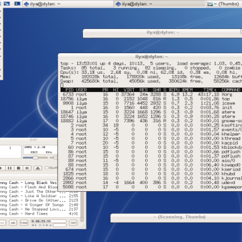Raise the rolled-up ilya@dylan window behind the terminal
The width and height of the screenshot is (242, 242).
pos(162,33)
